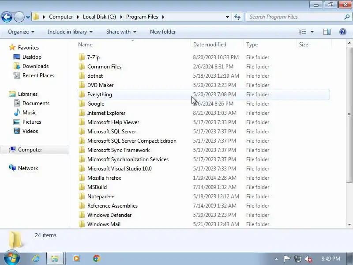Select the Mozilla Firefox folder icon
353x265 pixels.
click(x=82, y=178)
